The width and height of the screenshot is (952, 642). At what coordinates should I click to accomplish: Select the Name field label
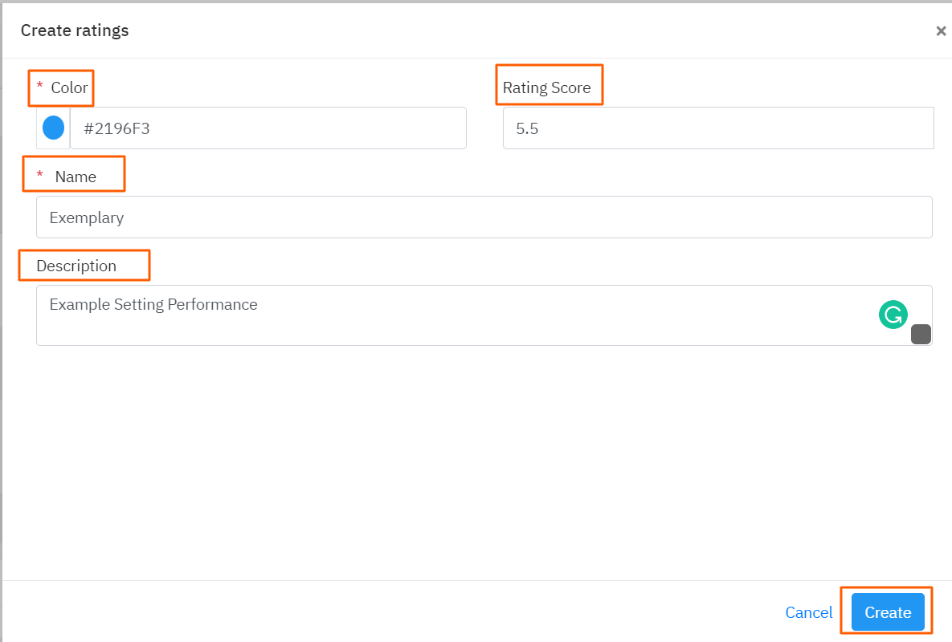pyautogui.click(x=76, y=177)
